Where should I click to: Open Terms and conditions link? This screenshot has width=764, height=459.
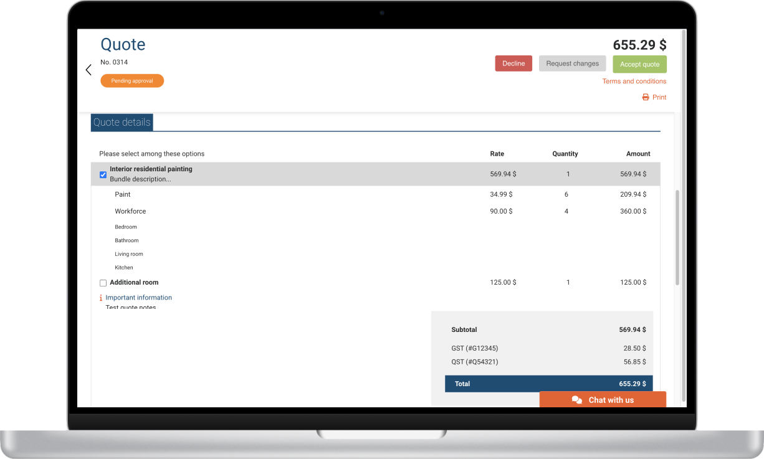[x=634, y=81]
